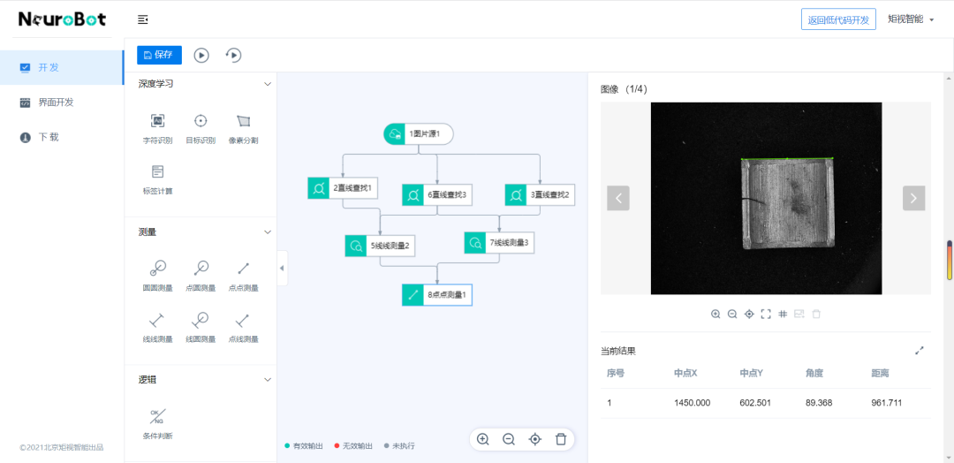
Task: Select the 条件判断 OK/NG condition tool
Action: 157,421
